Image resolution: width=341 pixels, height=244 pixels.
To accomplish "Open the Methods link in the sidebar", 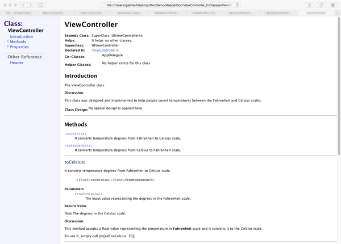I will [18, 42].
